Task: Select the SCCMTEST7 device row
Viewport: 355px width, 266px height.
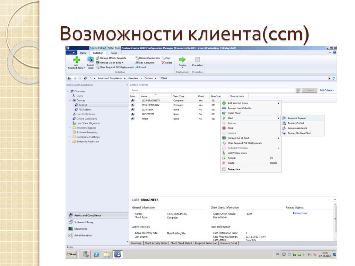Action: click(233, 114)
